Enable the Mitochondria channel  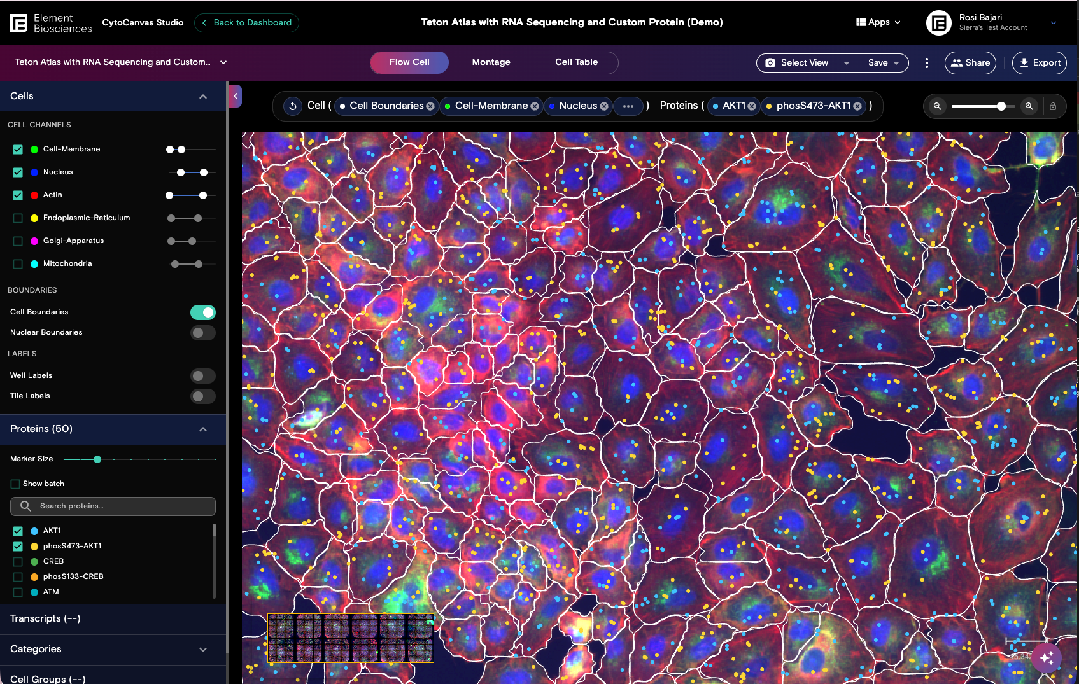18,264
